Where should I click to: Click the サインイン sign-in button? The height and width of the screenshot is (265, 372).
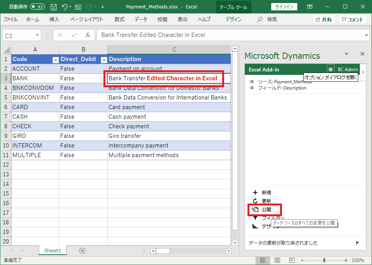point(284,7)
